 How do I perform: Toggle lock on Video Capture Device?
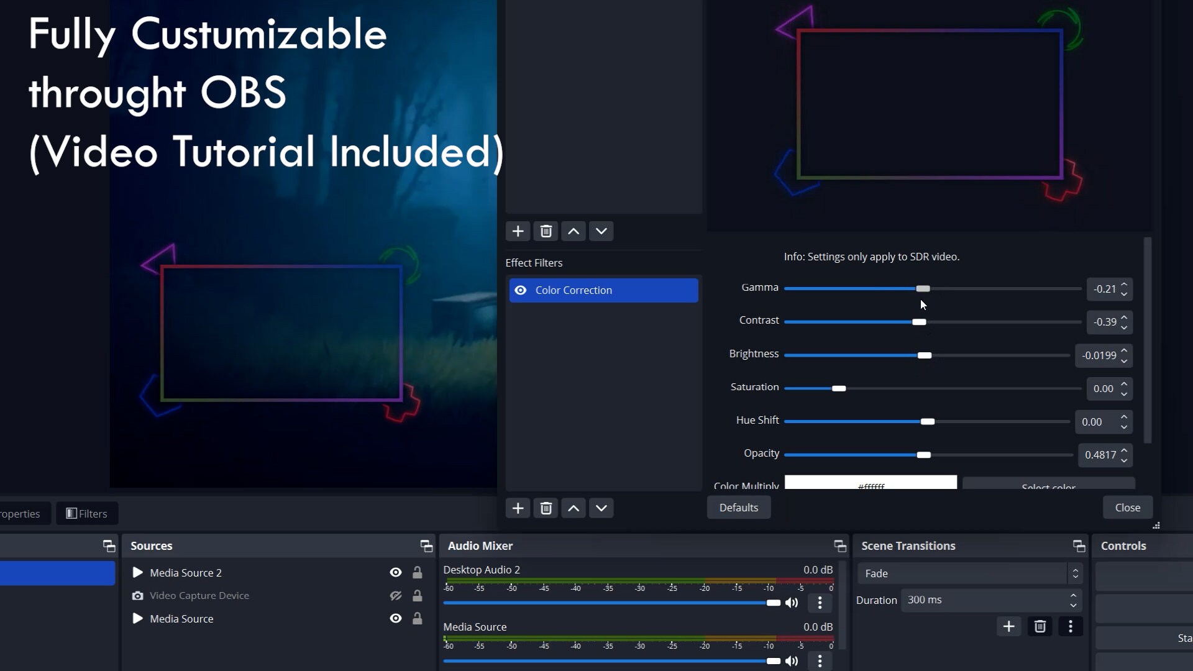pos(418,595)
